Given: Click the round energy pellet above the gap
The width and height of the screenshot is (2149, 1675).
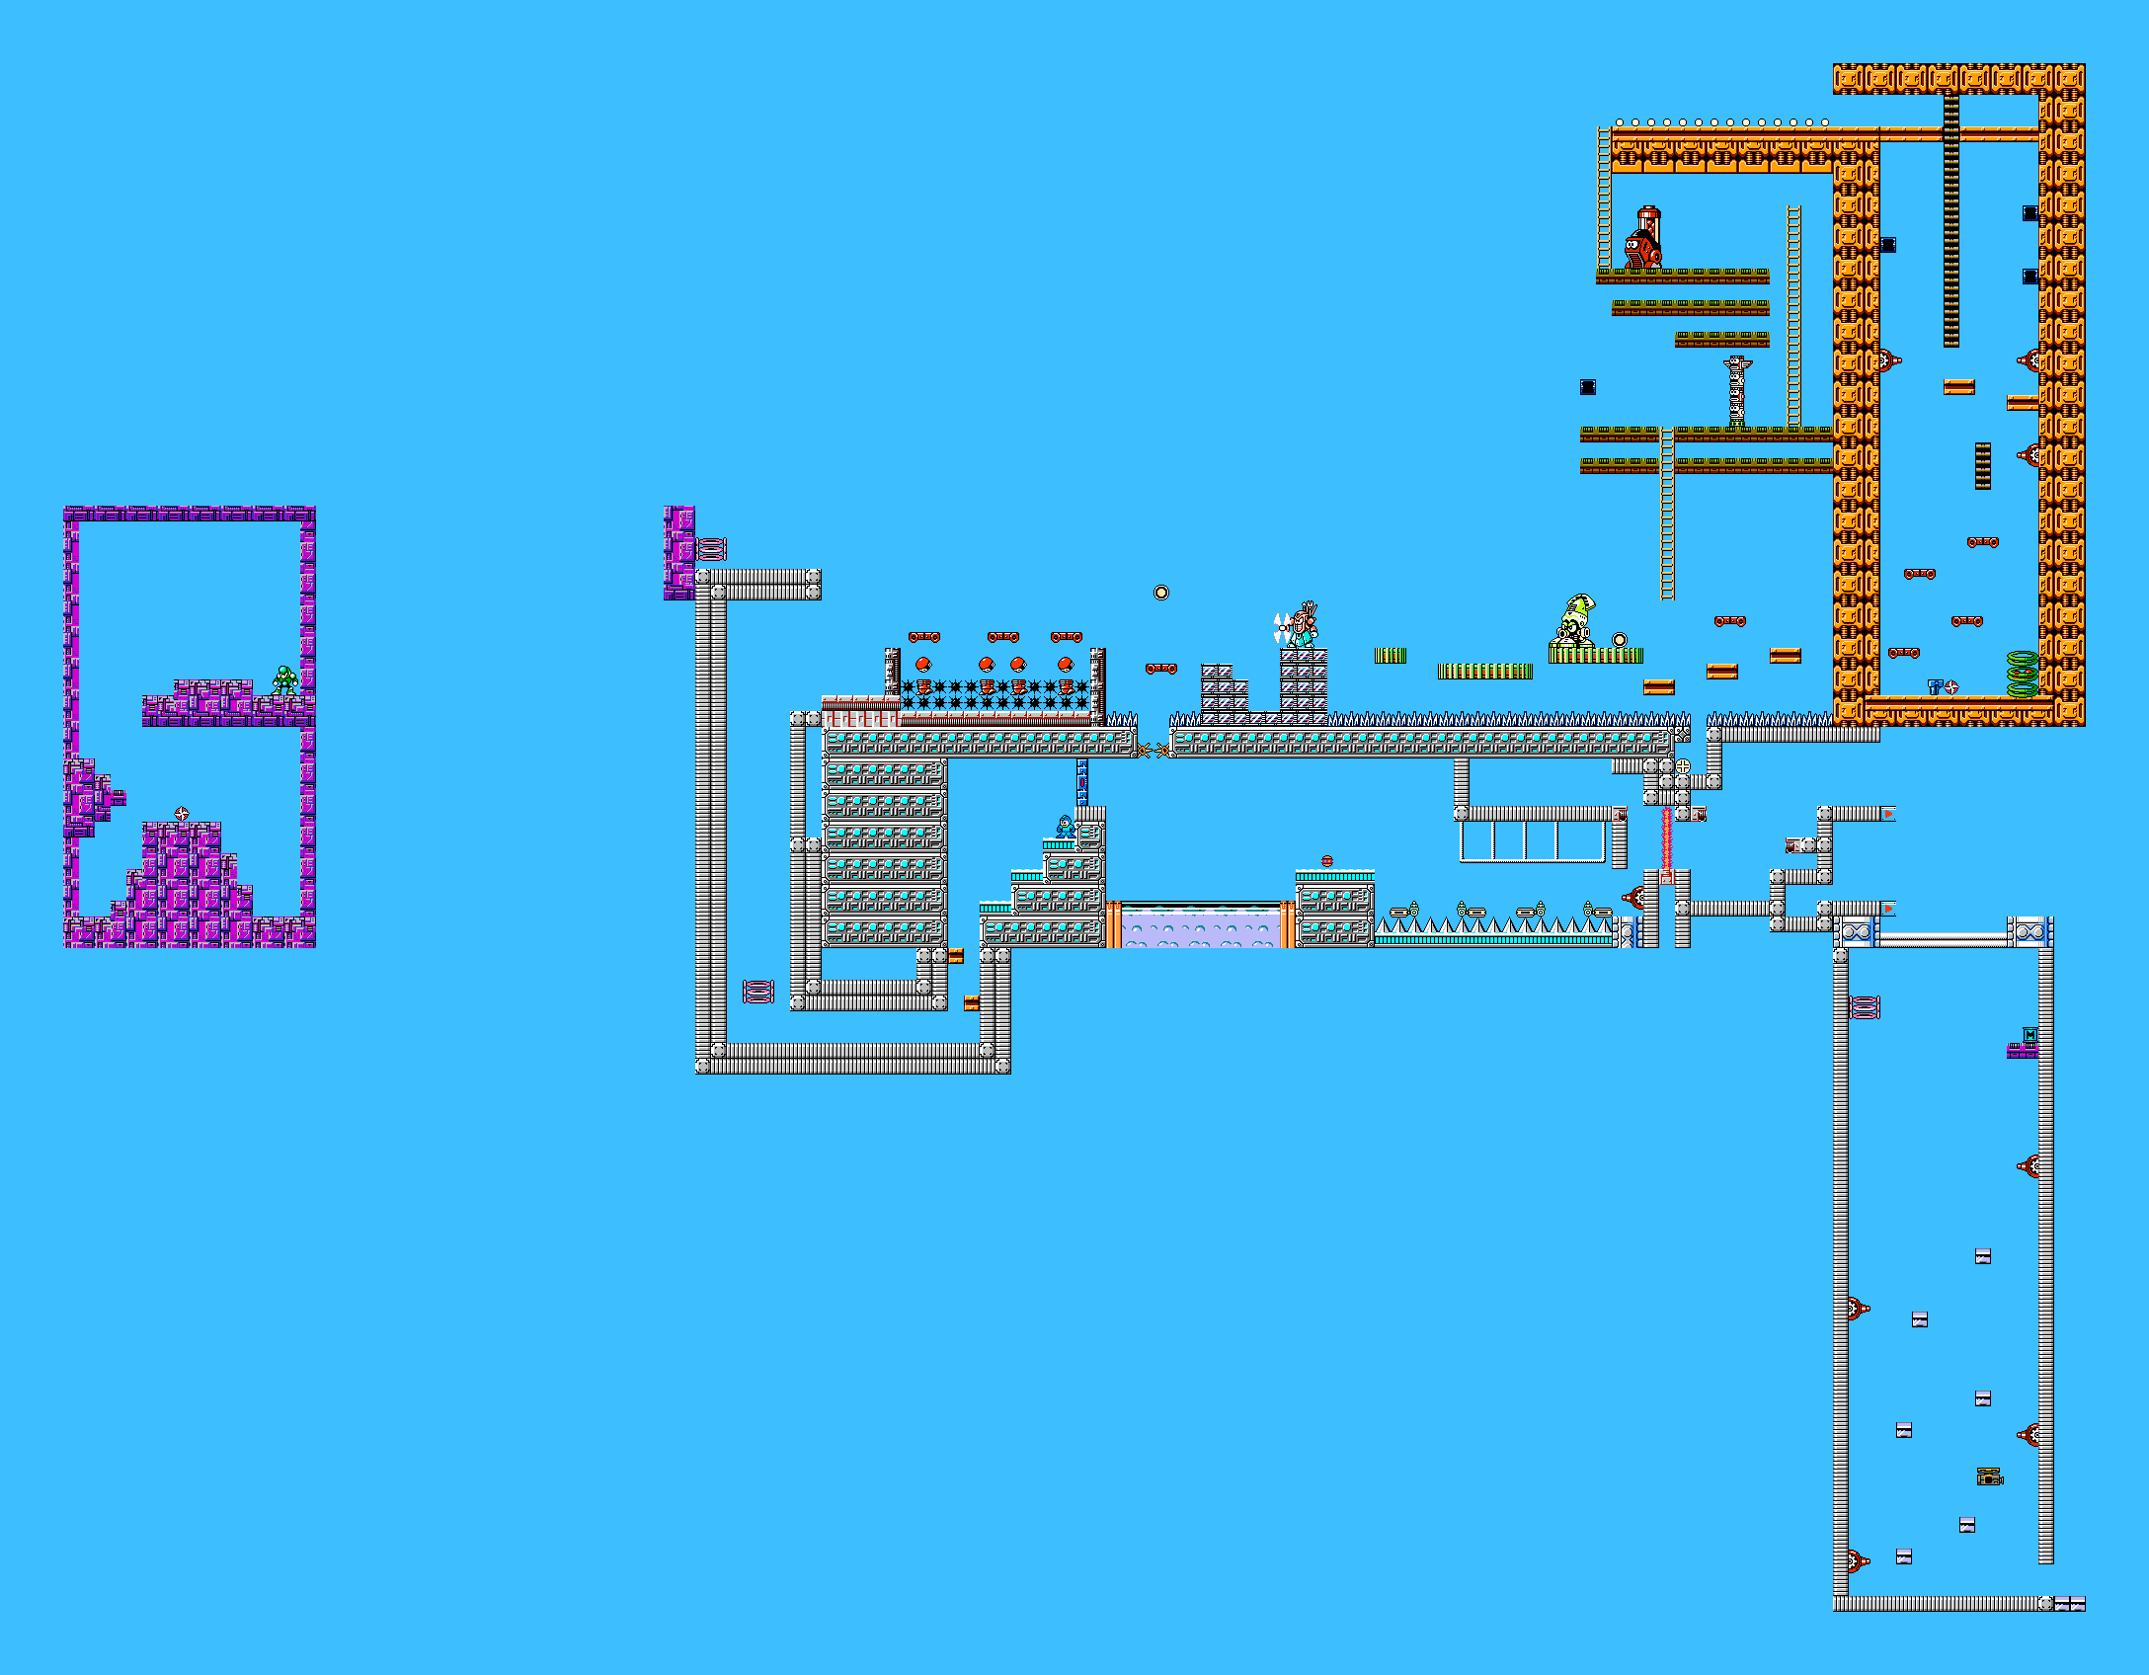Looking at the screenshot, I should click(1161, 593).
